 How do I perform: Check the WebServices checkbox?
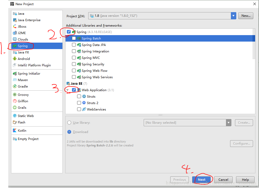(79, 109)
